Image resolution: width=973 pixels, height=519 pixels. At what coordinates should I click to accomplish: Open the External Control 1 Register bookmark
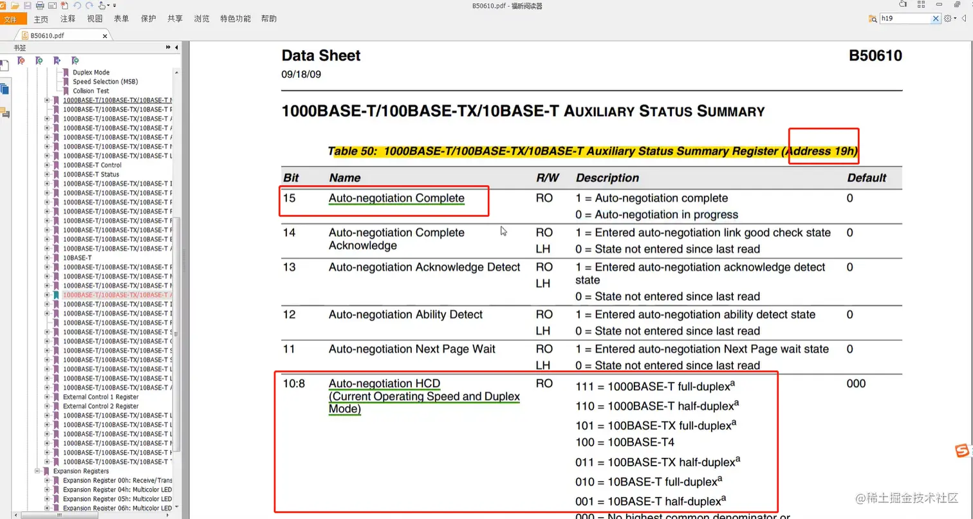[100, 397]
